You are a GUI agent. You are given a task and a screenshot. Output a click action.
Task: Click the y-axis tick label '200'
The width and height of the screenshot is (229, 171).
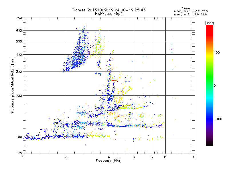point(19,96)
